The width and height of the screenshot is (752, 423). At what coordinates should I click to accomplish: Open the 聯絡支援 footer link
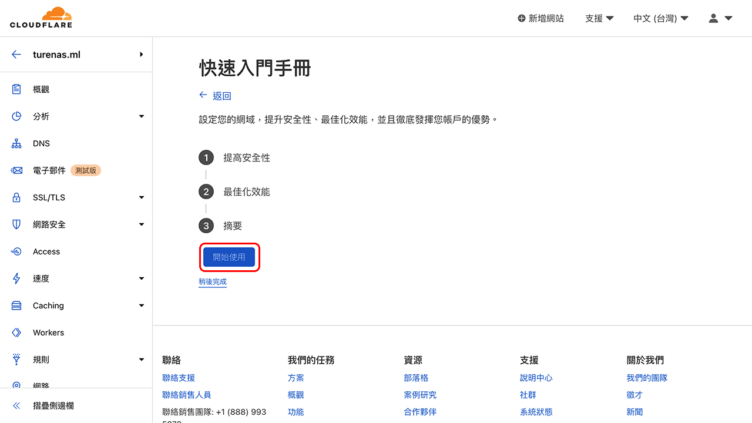click(x=178, y=378)
